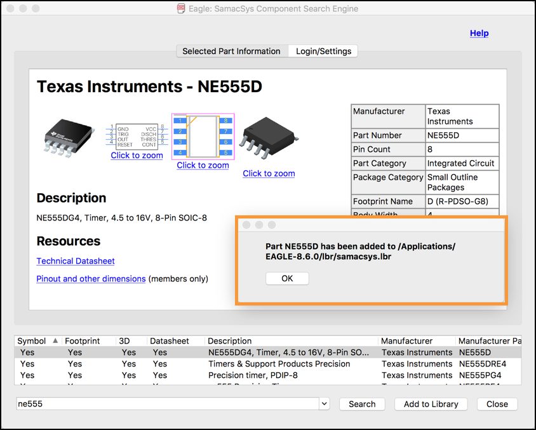Sort results by the Description column header
This screenshot has height=430, width=536.
pyautogui.click(x=291, y=341)
